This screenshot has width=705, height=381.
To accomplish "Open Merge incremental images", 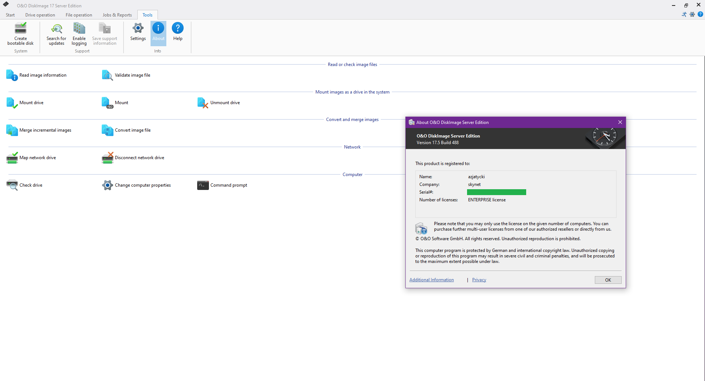I will [x=39, y=130].
